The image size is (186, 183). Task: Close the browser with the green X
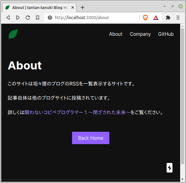coord(180,6)
